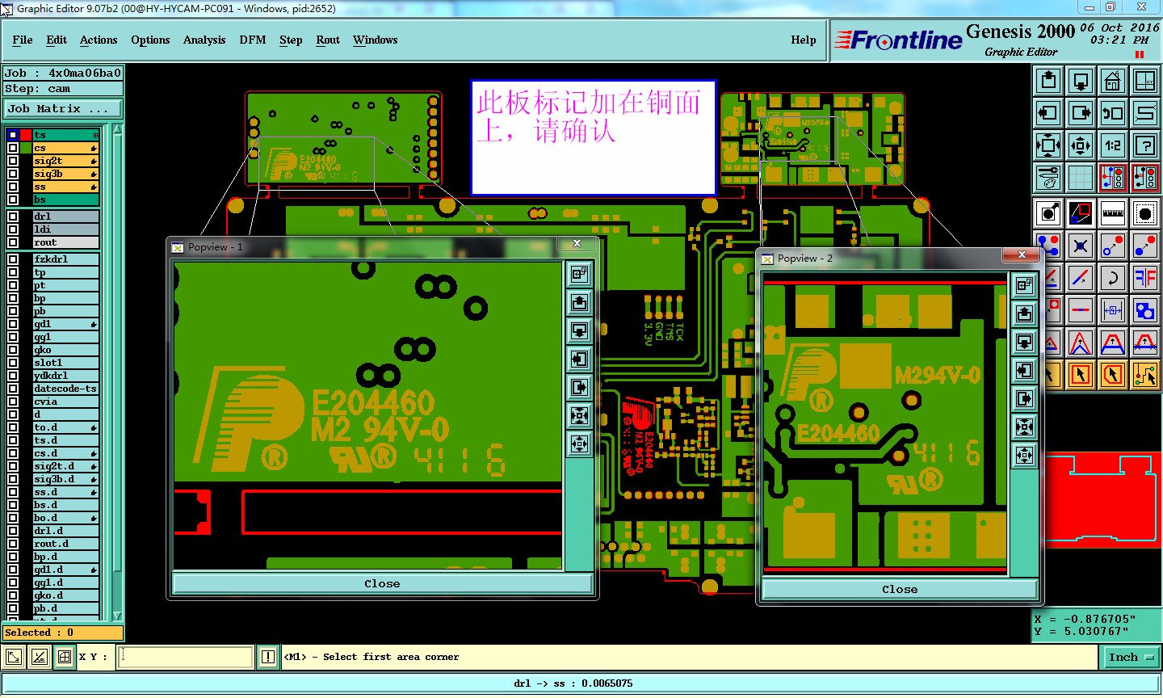Open the Help menu
The width and height of the screenshot is (1163, 698).
pos(804,40)
